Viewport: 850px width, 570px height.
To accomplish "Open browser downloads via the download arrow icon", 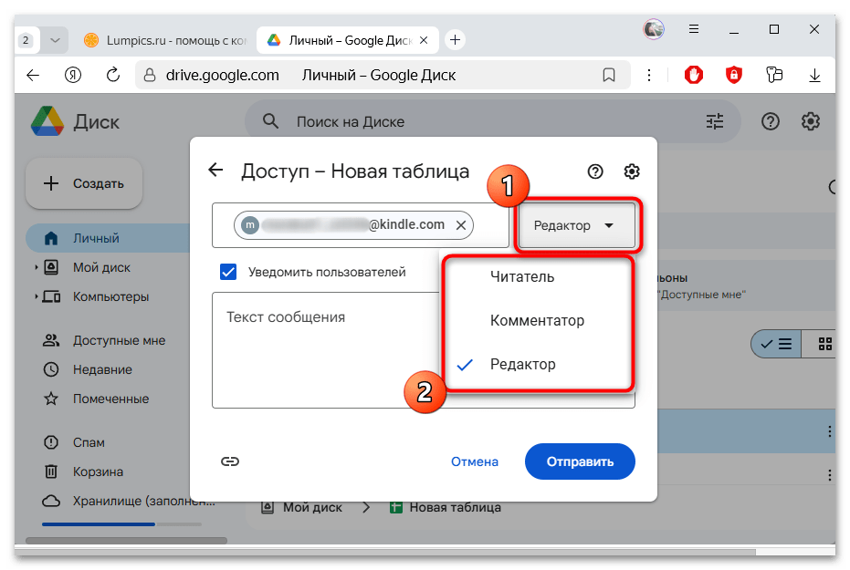I will tap(813, 75).
